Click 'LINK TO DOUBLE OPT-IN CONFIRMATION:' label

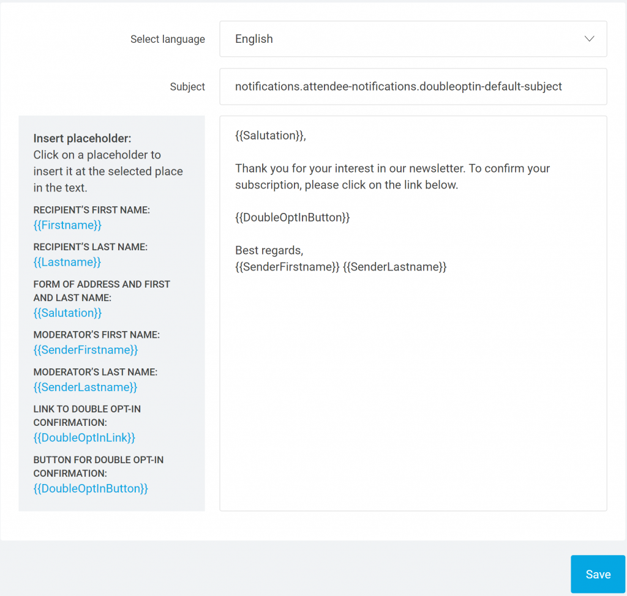(87, 415)
